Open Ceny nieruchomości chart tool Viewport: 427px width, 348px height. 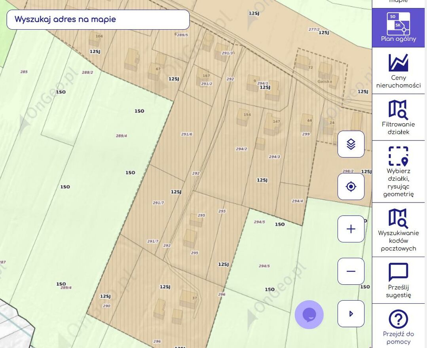(x=398, y=71)
